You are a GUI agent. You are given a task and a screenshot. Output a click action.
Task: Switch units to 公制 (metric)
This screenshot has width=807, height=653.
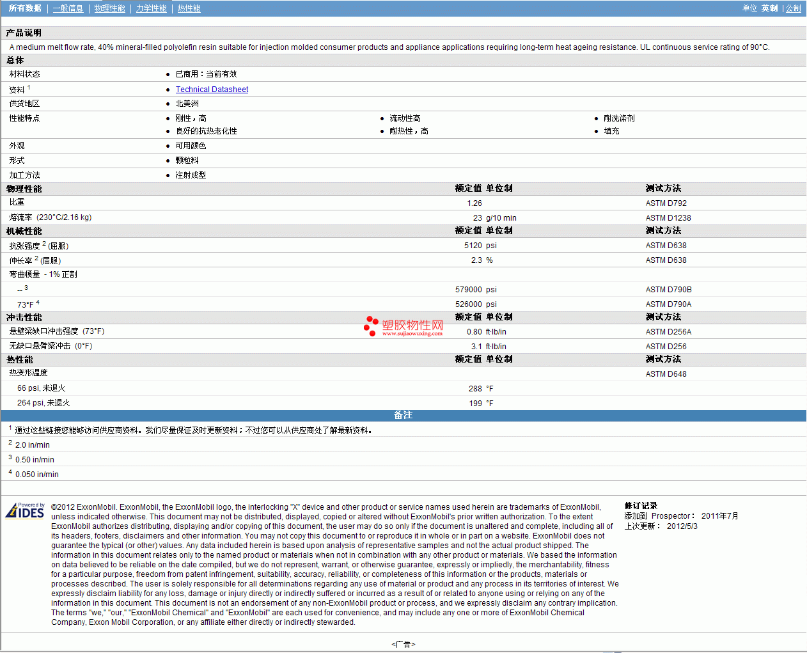pyautogui.click(x=793, y=8)
